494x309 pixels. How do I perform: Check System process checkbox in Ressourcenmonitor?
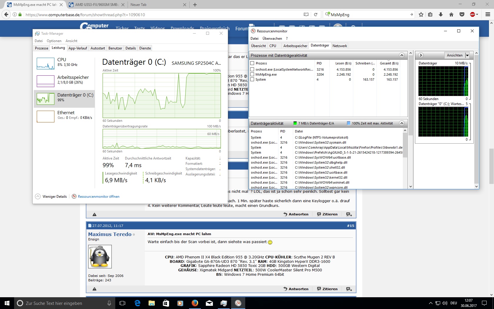[252, 79]
